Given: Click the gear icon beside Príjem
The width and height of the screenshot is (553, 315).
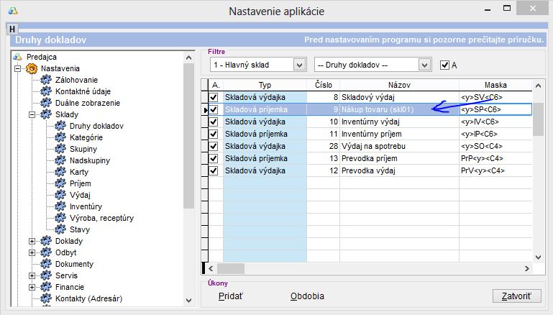Looking at the screenshot, I should pos(60,183).
